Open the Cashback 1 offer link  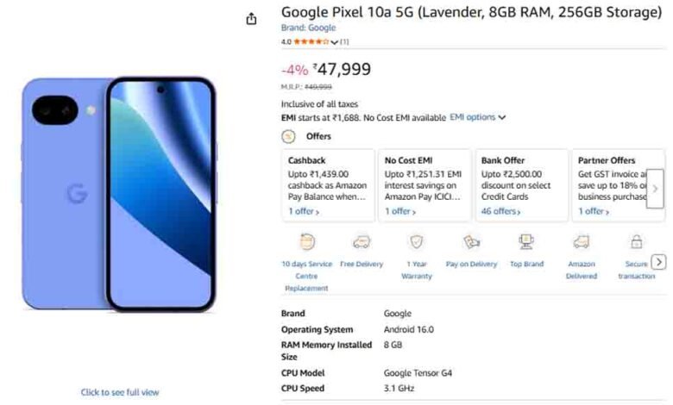(303, 211)
